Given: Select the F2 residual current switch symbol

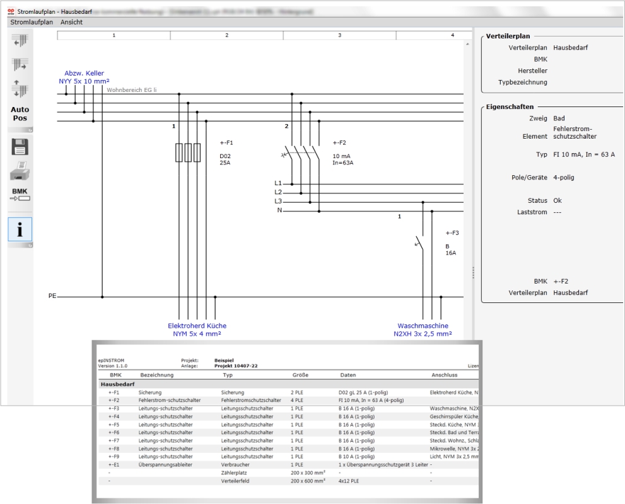Looking at the screenshot, I should [x=301, y=154].
